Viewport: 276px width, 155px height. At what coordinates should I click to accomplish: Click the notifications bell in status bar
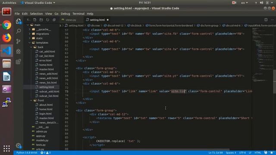272,152
